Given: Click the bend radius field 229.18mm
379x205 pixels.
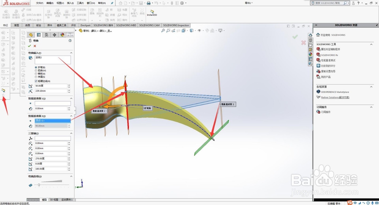Looking at the screenshot, I should pos(51,91).
